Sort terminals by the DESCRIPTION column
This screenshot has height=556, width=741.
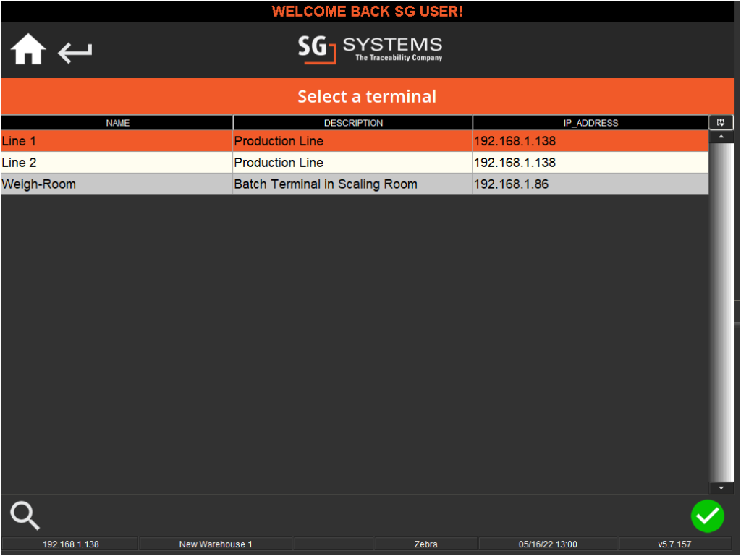tap(353, 123)
